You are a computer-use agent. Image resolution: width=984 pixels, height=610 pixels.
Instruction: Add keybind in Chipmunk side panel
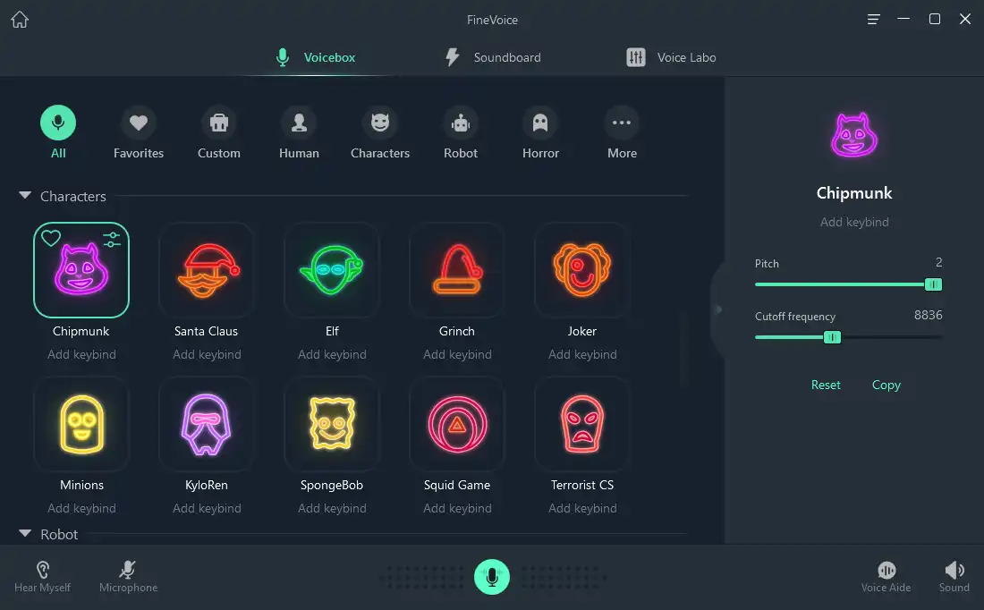(854, 222)
